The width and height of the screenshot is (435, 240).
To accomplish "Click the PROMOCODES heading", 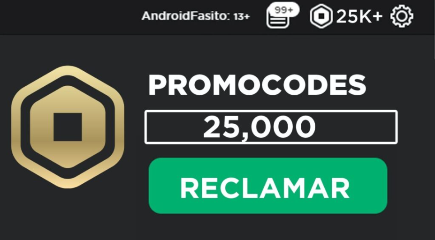I will [257, 85].
